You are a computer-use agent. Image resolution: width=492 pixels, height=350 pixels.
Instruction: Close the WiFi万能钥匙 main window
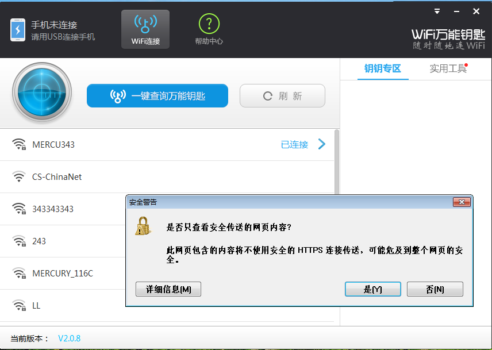click(476, 11)
